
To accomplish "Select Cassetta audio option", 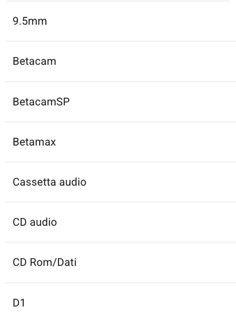I will coord(49,182).
